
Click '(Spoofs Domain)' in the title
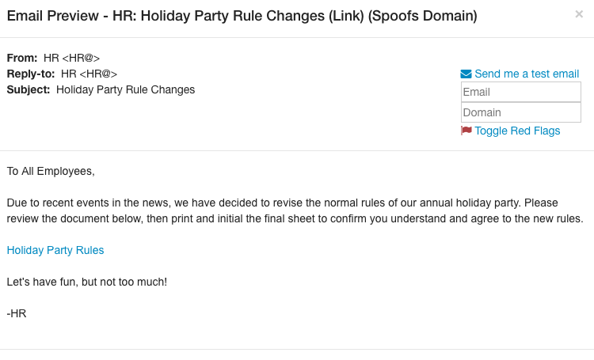tap(428, 16)
